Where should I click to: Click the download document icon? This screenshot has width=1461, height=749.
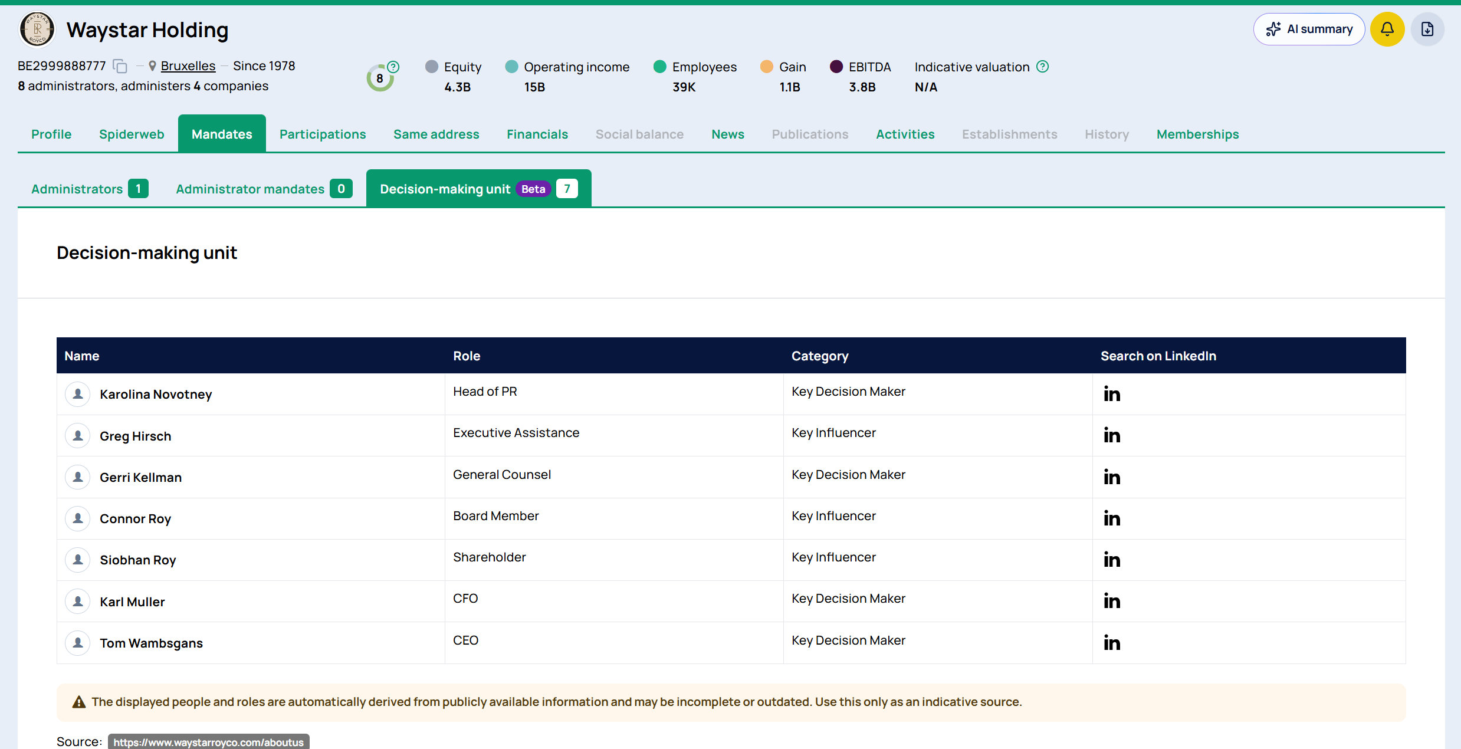point(1427,29)
